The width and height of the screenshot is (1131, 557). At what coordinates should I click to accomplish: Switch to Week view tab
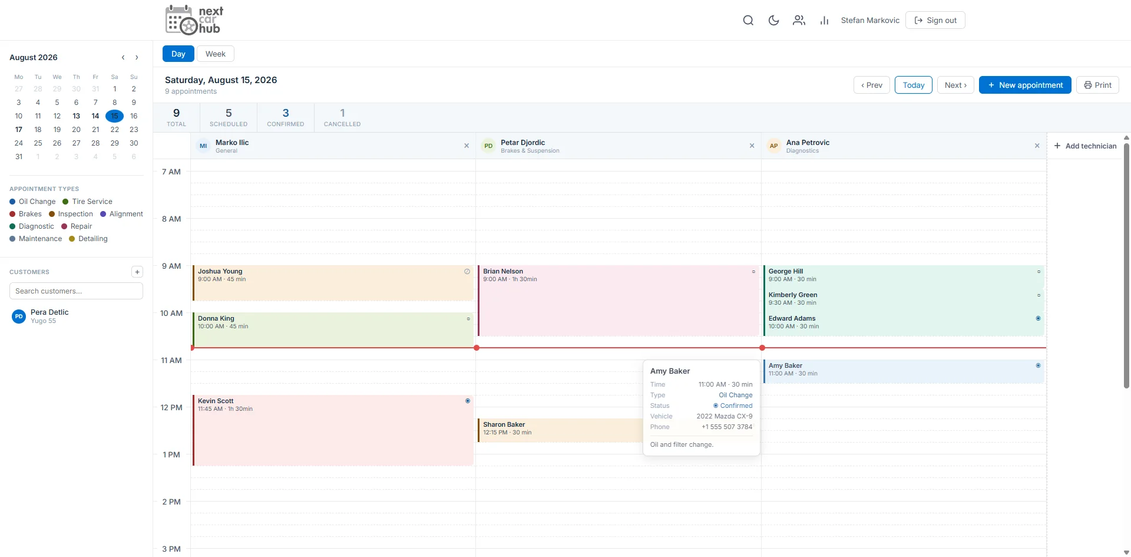216,54
